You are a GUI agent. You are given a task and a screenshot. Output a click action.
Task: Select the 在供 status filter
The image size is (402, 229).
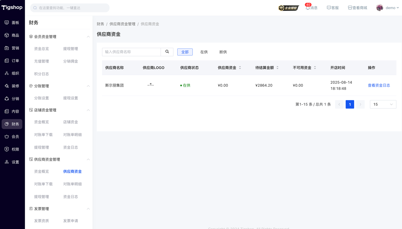[204, 52]
